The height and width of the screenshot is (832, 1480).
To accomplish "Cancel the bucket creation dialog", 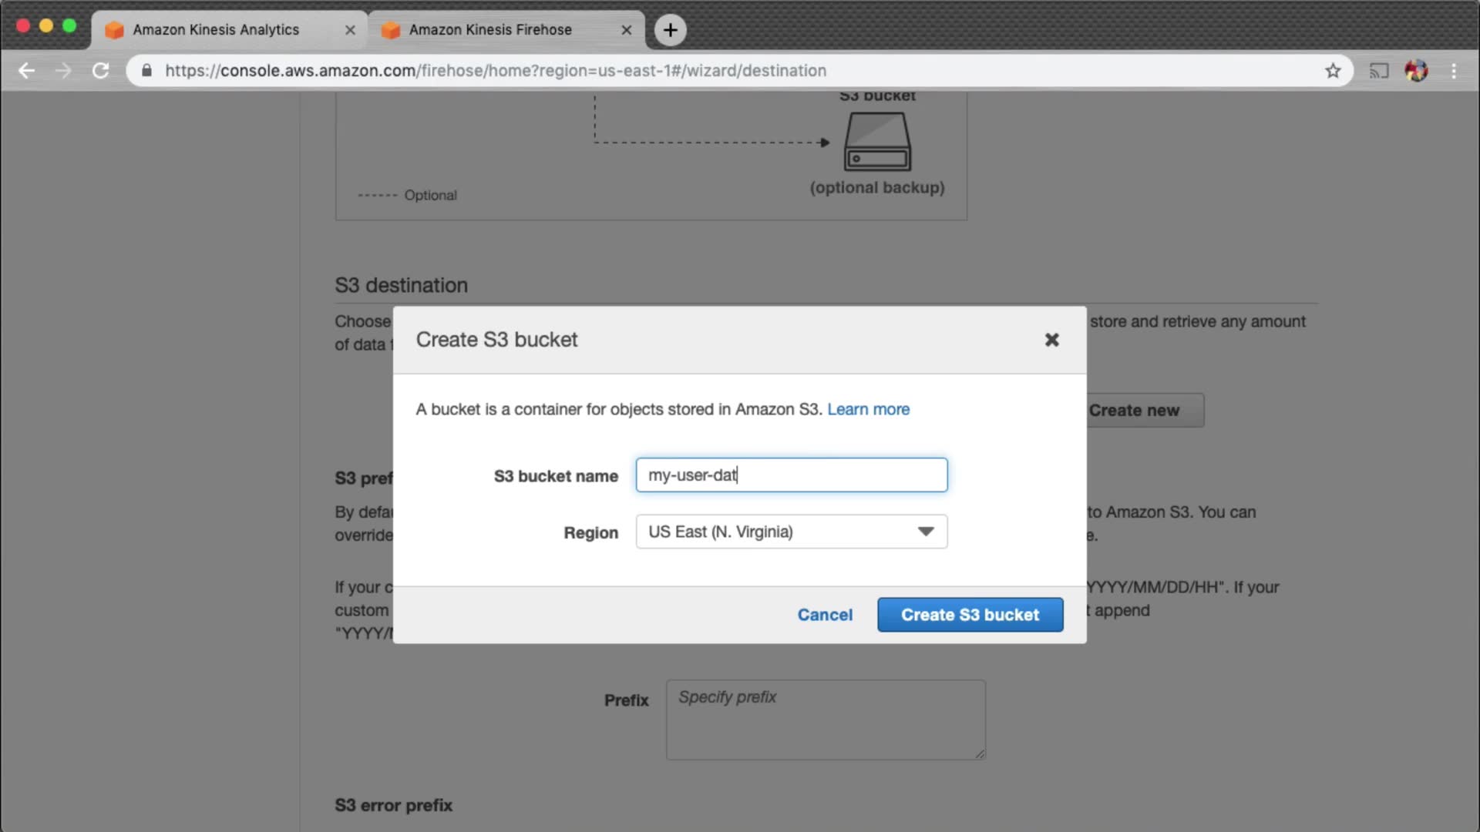I will [824, 615].
